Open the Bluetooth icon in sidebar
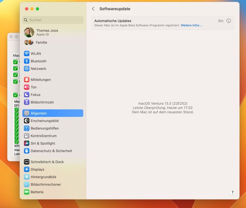Viewport: 246px width, 208px height. pyautogui.click(x=26, y=61)
